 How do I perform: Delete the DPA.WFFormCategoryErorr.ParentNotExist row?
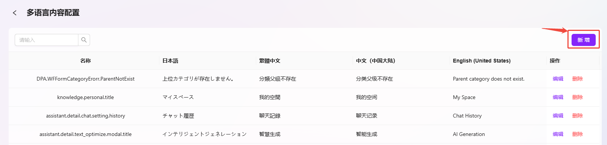pos(577,79)
